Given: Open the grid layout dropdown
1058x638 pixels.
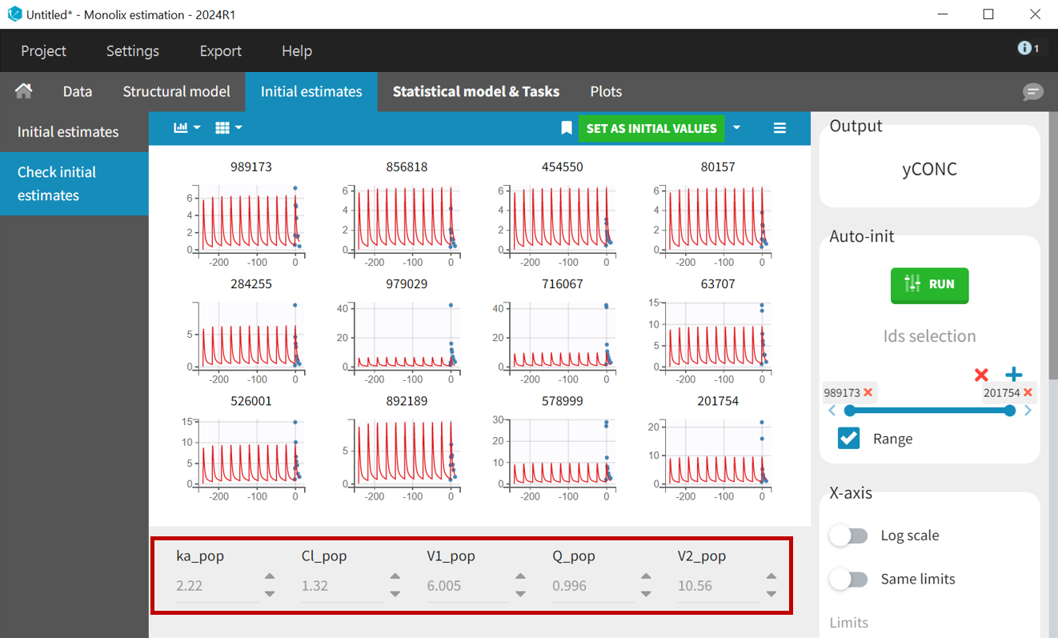Looking at the screenshot, I should (x=229, y=128).
